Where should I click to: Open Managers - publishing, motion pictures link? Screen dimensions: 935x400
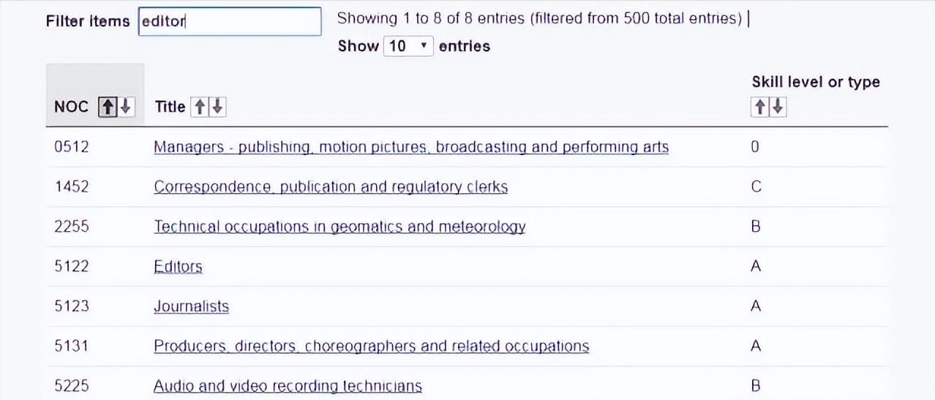[410, 147]
